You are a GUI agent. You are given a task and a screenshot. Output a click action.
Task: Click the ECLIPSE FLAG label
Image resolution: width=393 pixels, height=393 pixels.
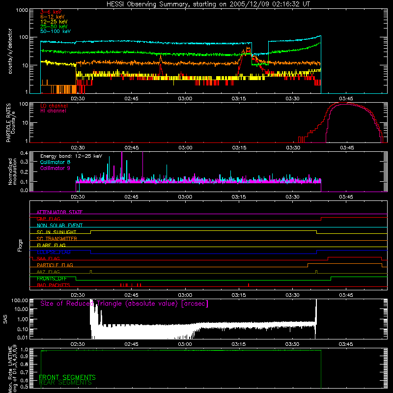pos(54,252)
